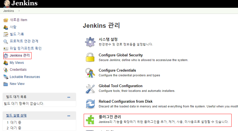Click the Configure Credentials keys icon

pos(90,73)
